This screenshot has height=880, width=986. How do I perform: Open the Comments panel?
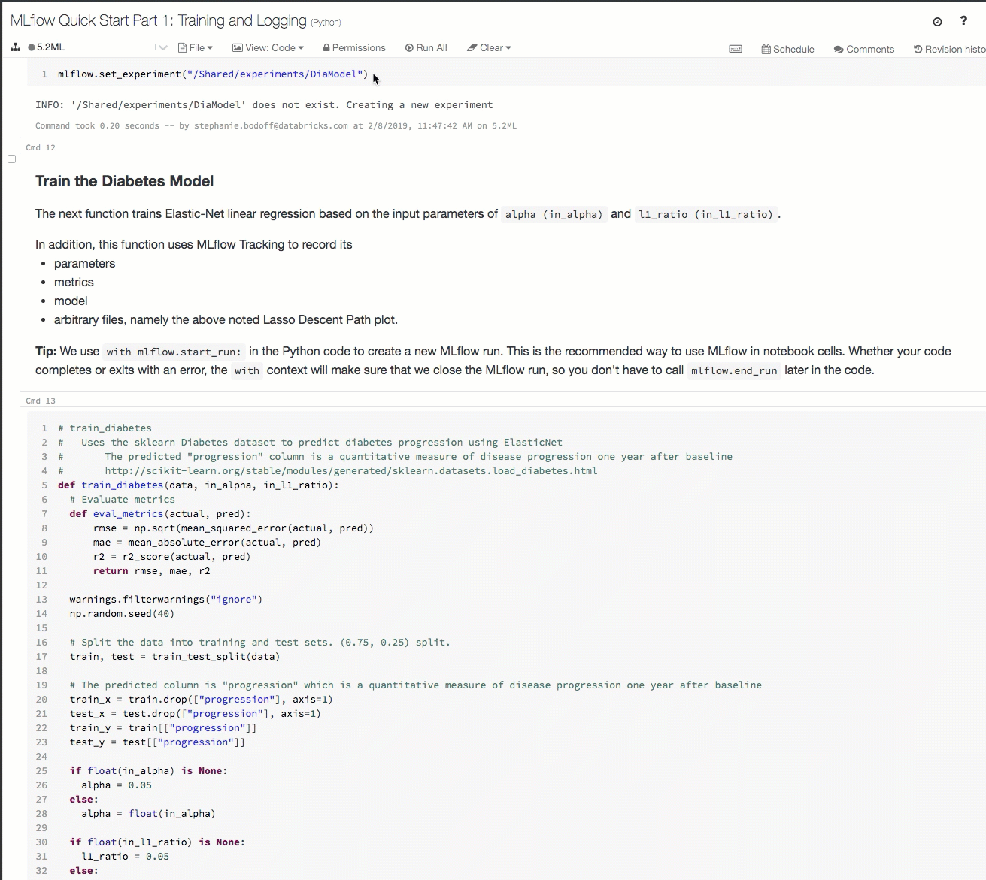point(864,50)
